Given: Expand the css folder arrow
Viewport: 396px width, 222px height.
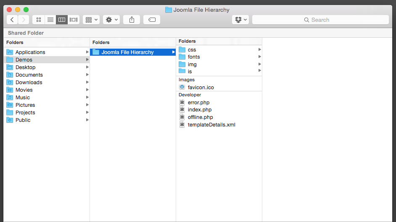Looking at the screenshot, I should click(x=260, y=50).
